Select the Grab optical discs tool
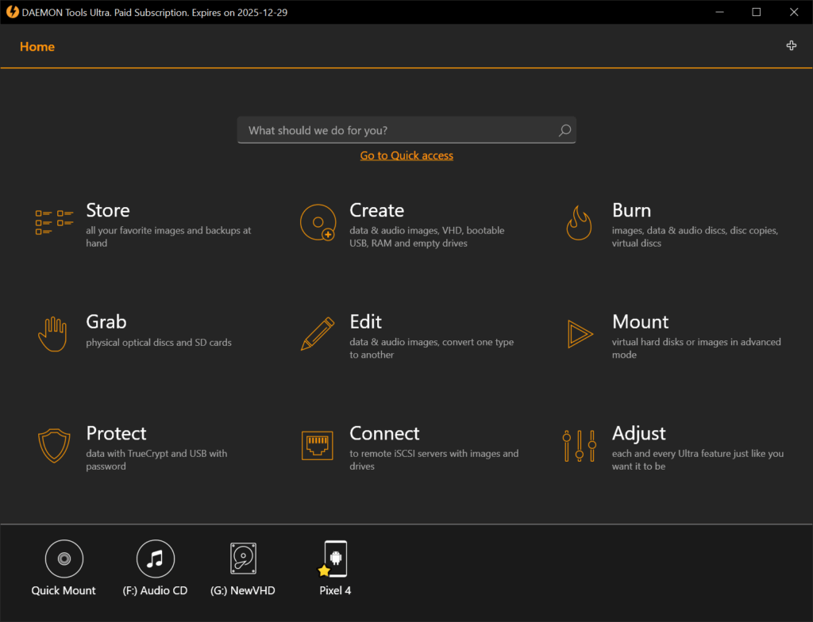The height and width of the screenshot is (622, 813). coord(106,322)
